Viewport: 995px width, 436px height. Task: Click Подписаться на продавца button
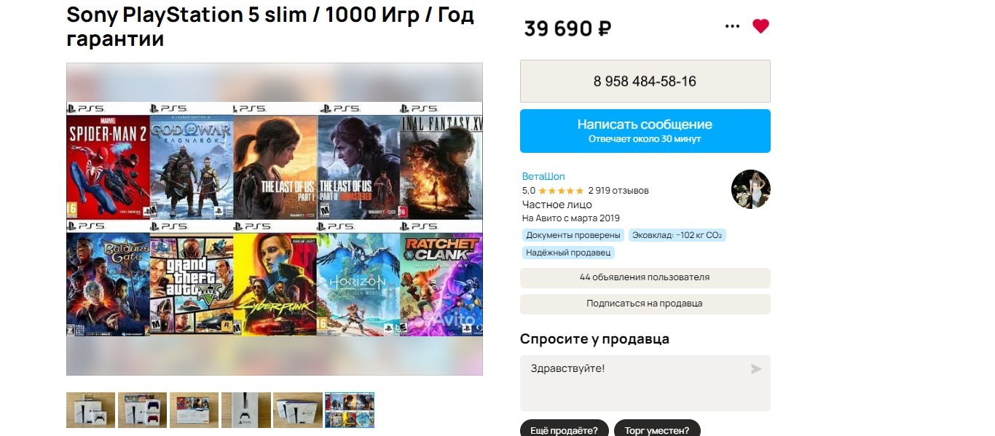(x=645, y=304)
